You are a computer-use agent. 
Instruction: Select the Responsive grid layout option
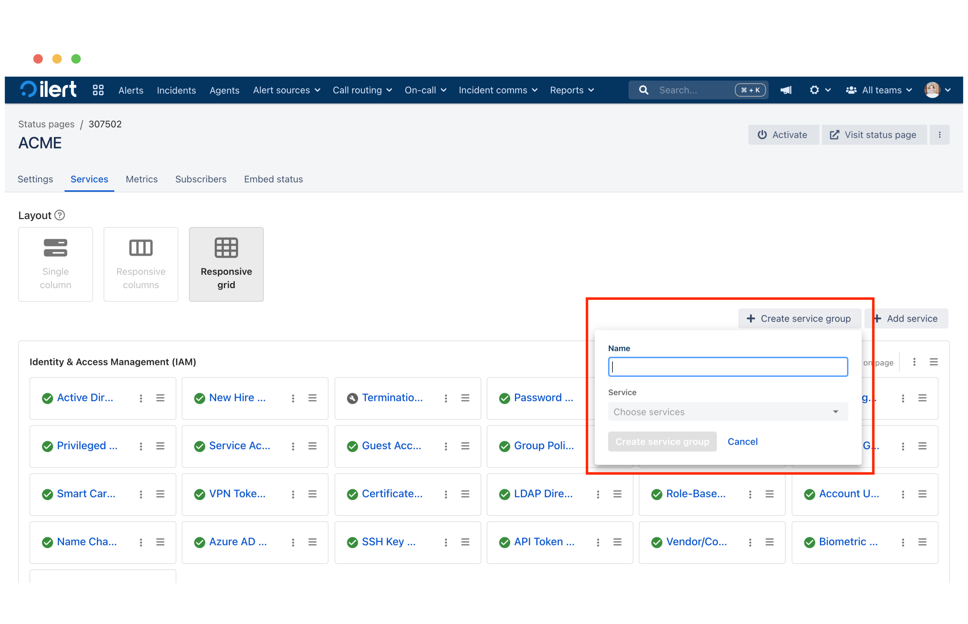click(x=226, y=264)
